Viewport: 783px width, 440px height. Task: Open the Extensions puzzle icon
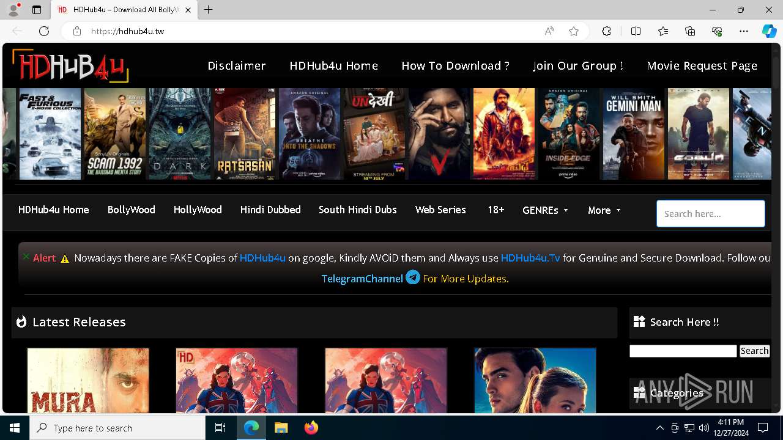pos(606,31)
